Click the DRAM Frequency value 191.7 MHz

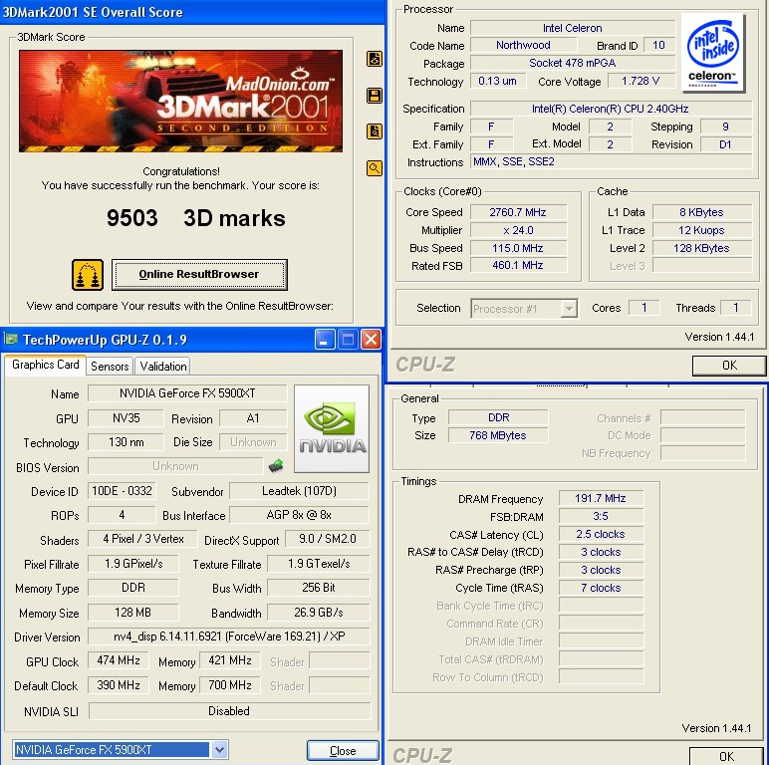click(601, 498)
